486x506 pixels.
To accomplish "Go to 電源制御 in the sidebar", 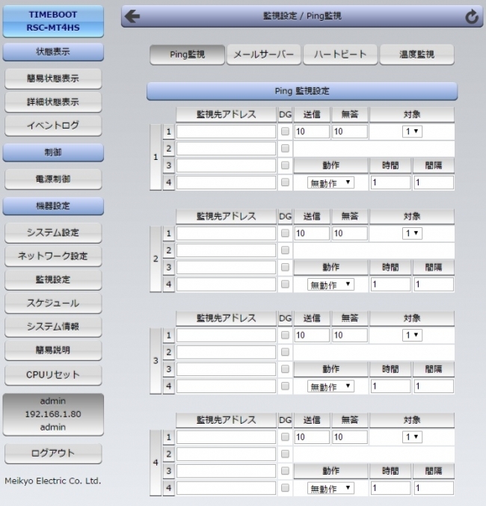I will (x=53, y=179).
